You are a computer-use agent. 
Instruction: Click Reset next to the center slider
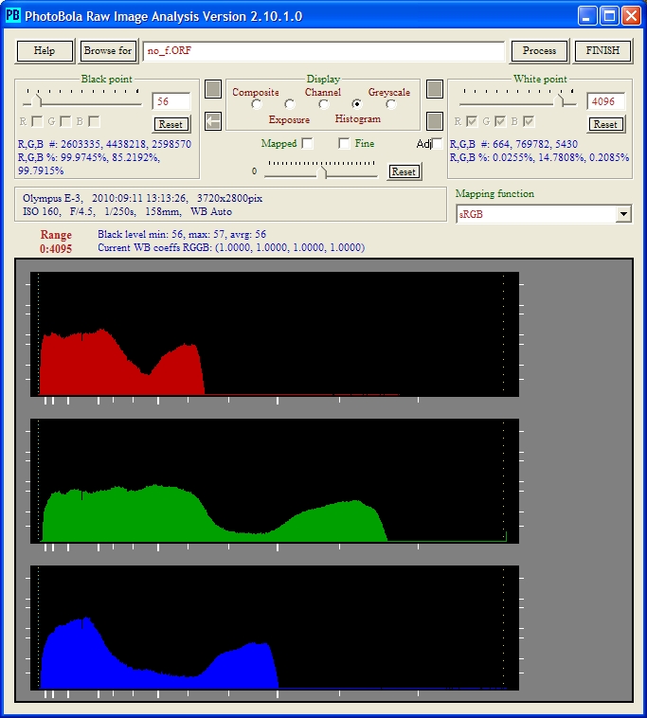404,171
